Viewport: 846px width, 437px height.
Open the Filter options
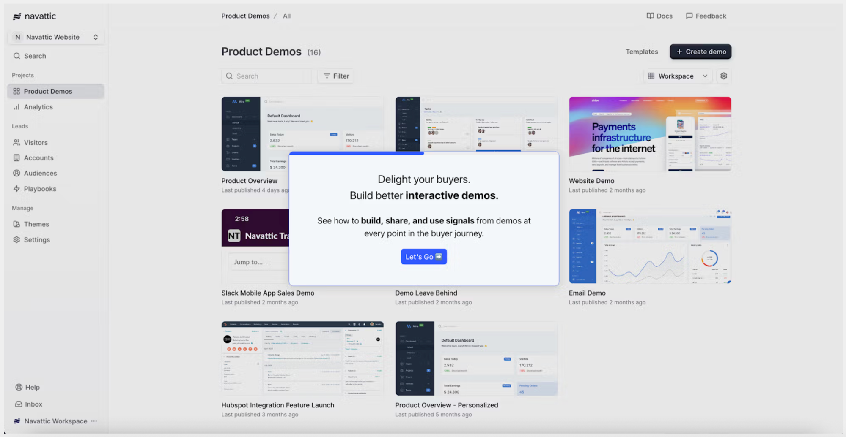coord(336,76)
